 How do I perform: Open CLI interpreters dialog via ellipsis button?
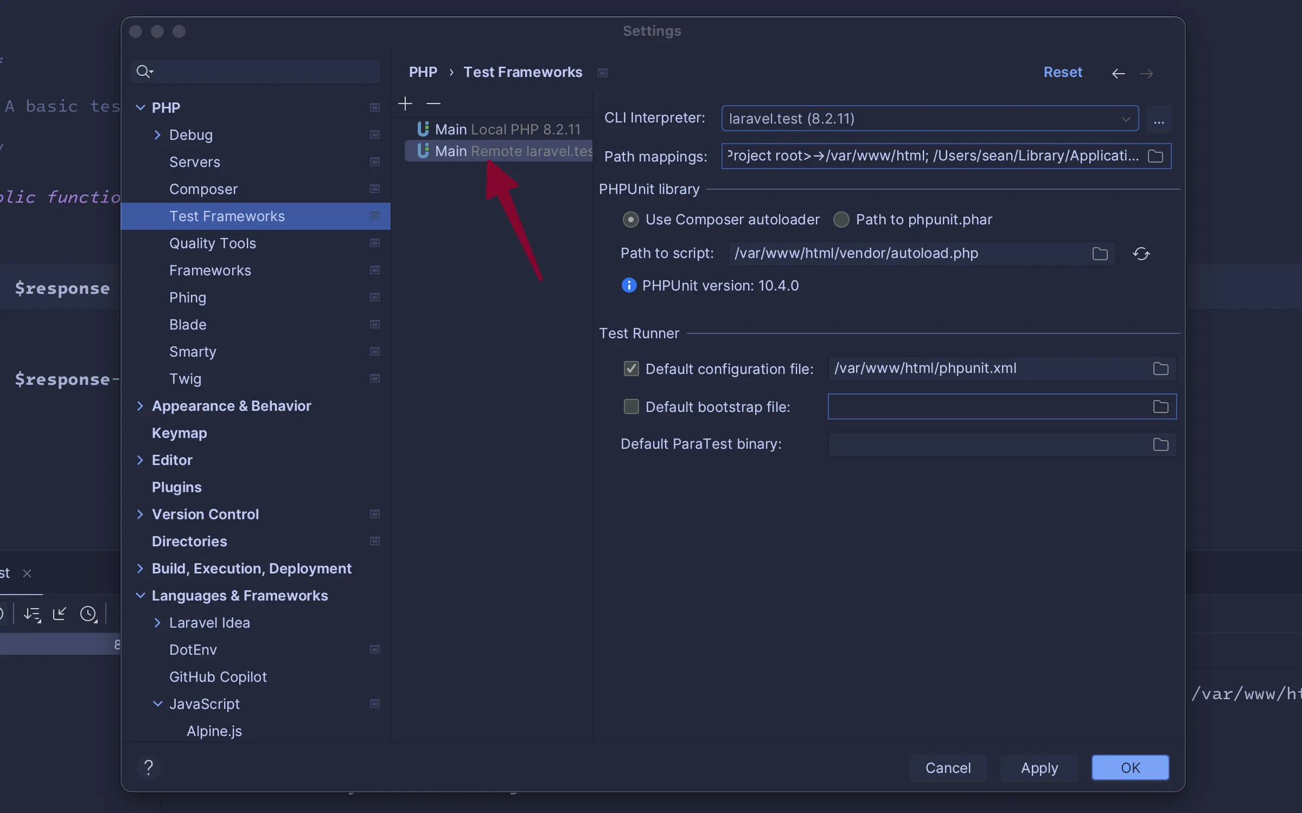click(x=1159, y=119)
